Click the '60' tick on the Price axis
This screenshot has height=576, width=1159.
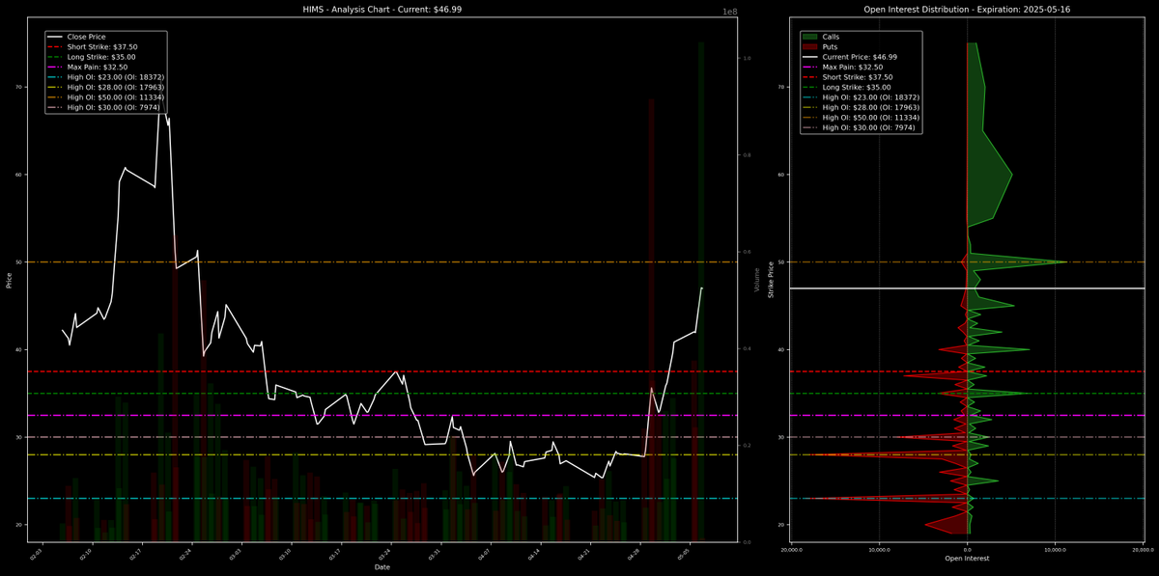19,175
